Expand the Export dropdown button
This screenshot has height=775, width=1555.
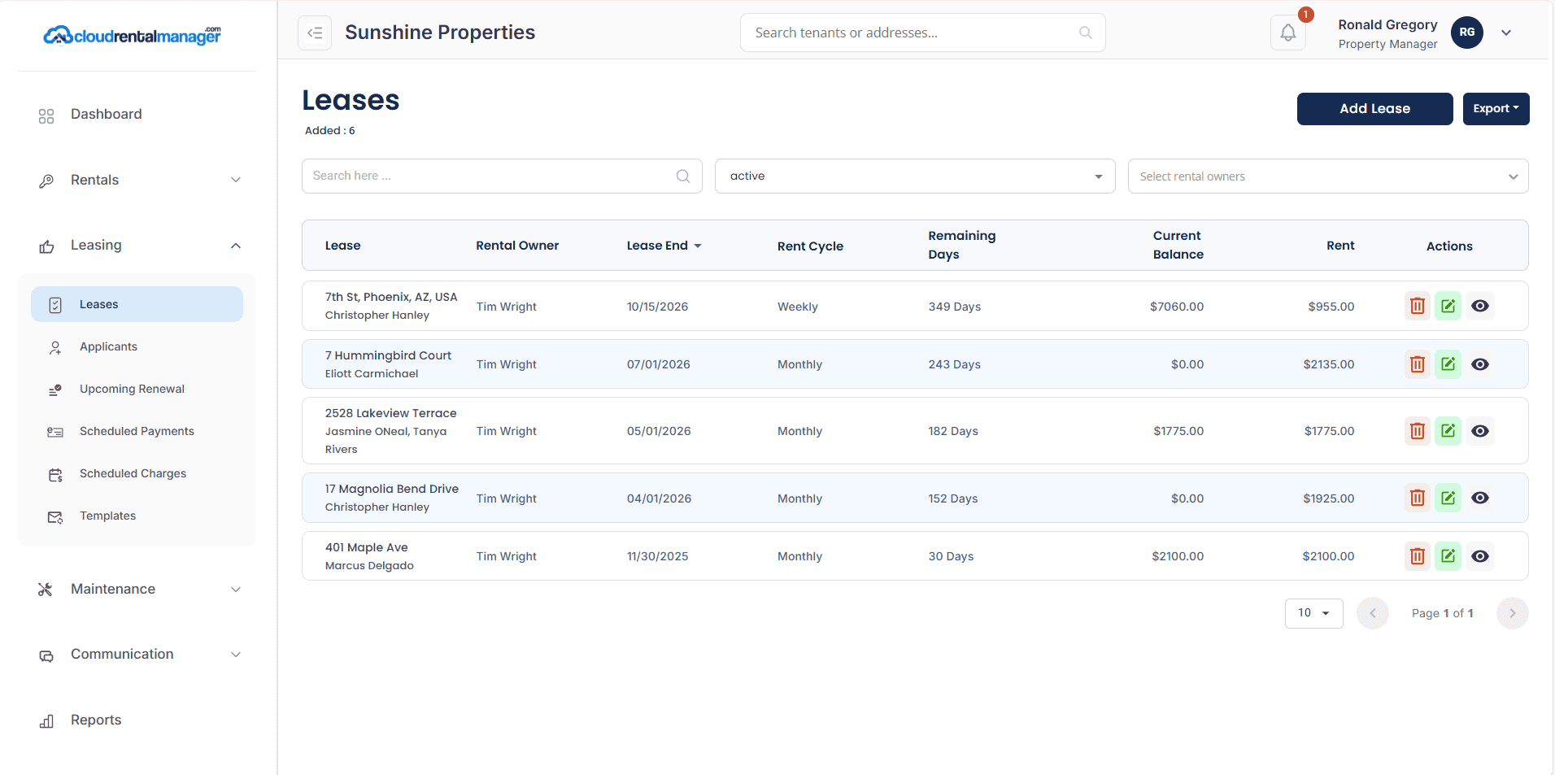coord(1496,109)
